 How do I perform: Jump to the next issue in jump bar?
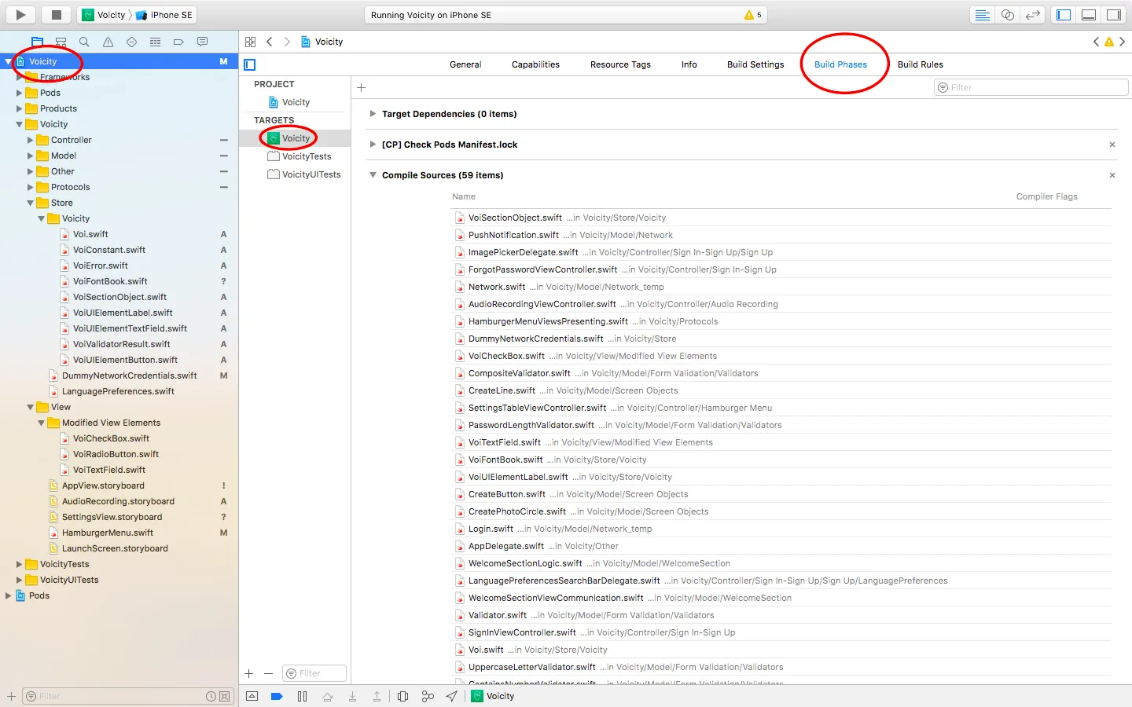(x=1122, y=42)
